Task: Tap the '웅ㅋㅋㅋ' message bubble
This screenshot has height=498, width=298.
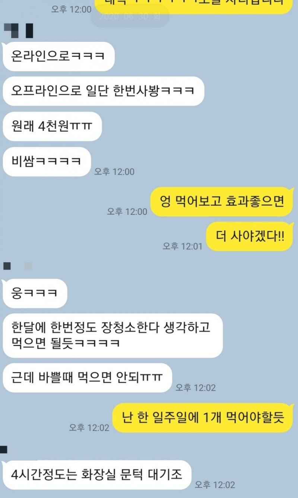Action: point(35,293)
